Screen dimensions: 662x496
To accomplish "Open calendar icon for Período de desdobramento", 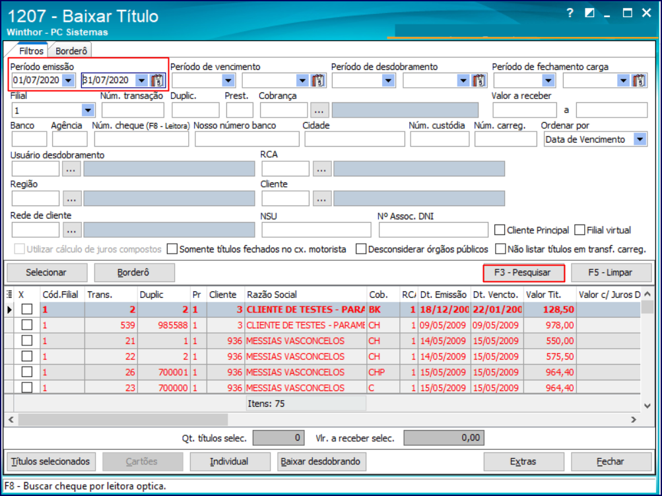I will pos(479,81).
